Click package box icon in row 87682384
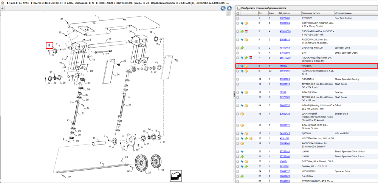The image size is (378, 183). click(x=246, y=23)
